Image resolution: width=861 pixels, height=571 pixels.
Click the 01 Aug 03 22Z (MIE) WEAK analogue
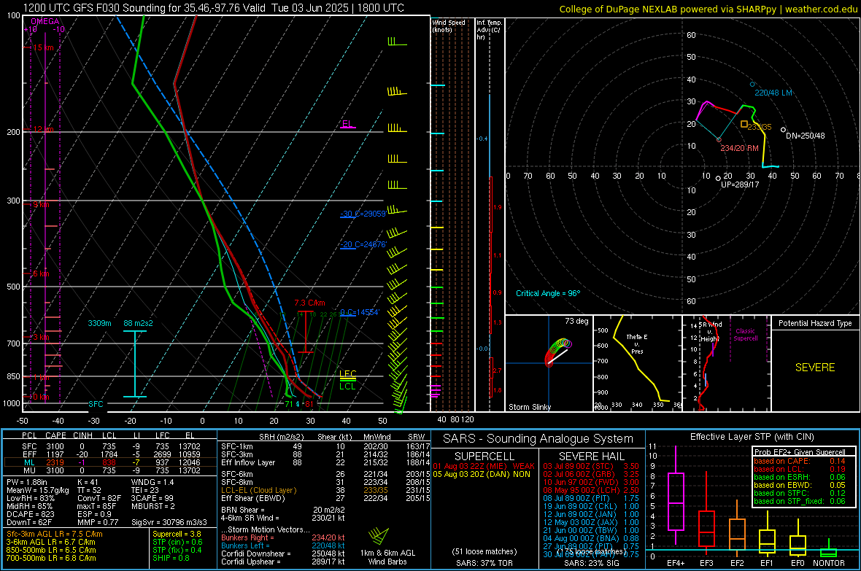pos(484,466)
